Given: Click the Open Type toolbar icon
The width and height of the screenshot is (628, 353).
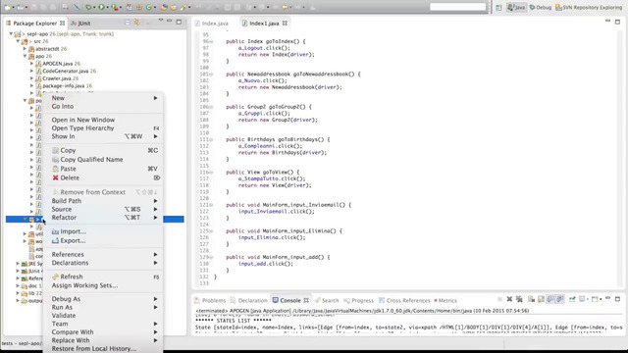Looking at the screenshot, I should [x=164, y=7].
